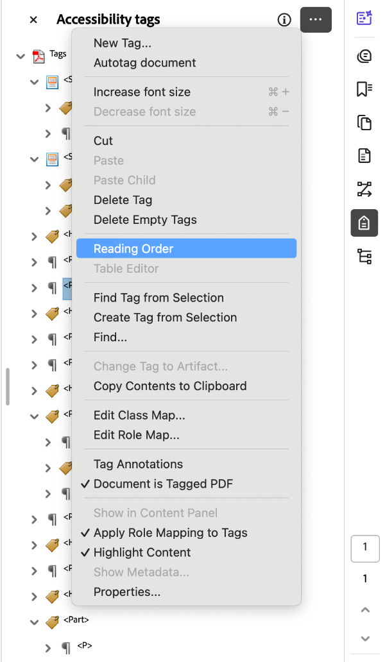The height and width of the screenshot is (662, 385).
Task: Click the page number input field
Action: [365, 548]
